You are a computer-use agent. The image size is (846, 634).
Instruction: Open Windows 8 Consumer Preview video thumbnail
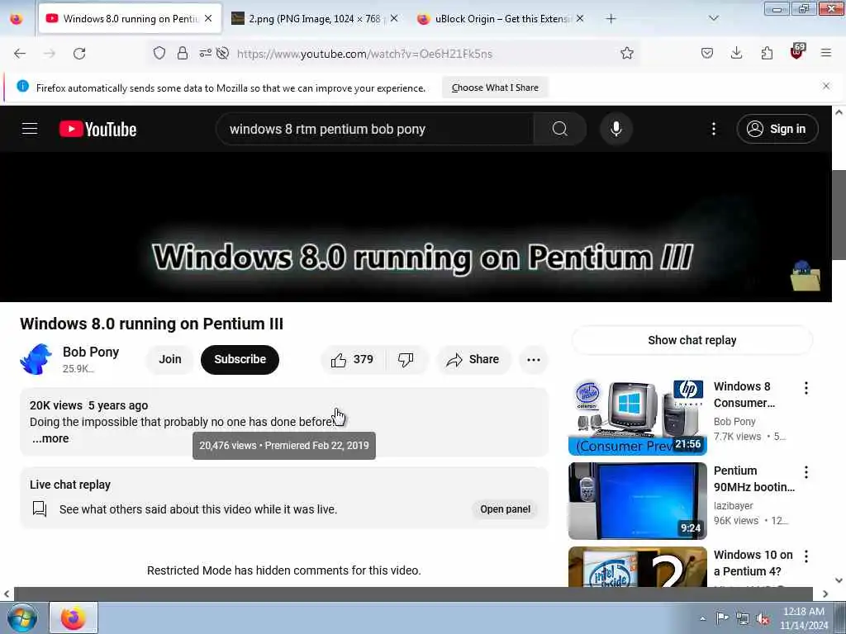coord(637,417)
